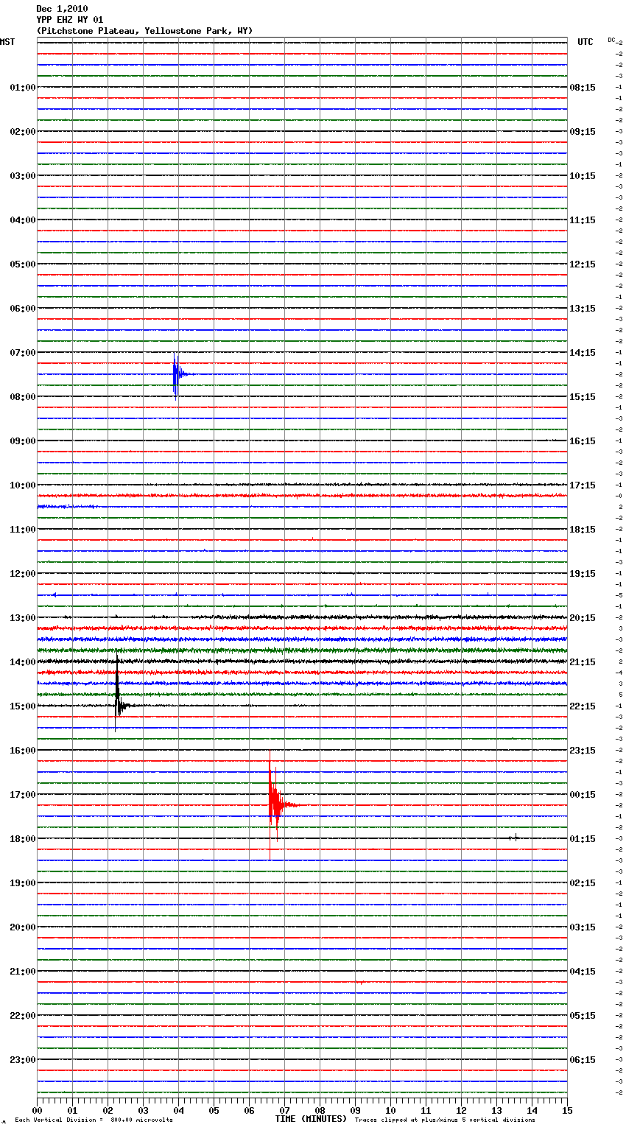Image resolution: width=626 pixels, height=1130 pixels.
Task: Click the "21:00" MST time label
Action: (x=22, y=972)
